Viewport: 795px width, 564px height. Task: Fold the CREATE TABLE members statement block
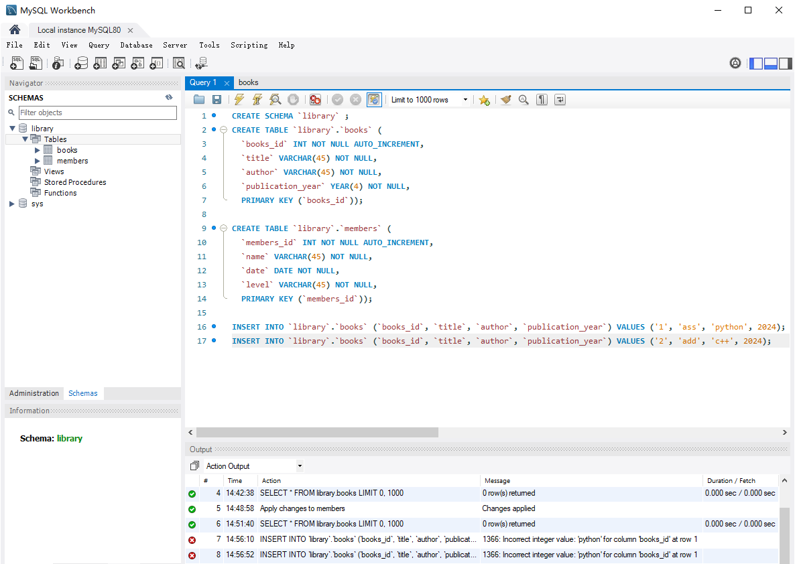223,228
